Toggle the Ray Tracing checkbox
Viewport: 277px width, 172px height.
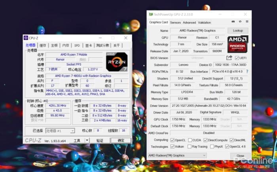point(190,147)
